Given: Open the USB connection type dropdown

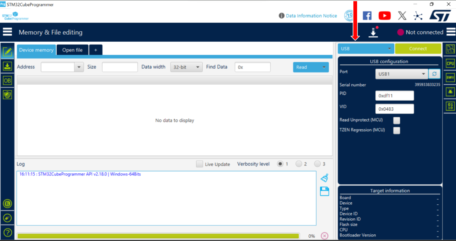Looking at the screenshot, I should (366, 49).
